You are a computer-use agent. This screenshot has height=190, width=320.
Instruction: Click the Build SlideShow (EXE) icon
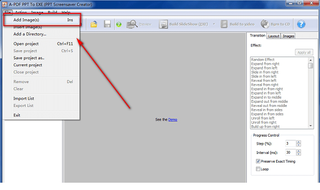tap(163, 24)
